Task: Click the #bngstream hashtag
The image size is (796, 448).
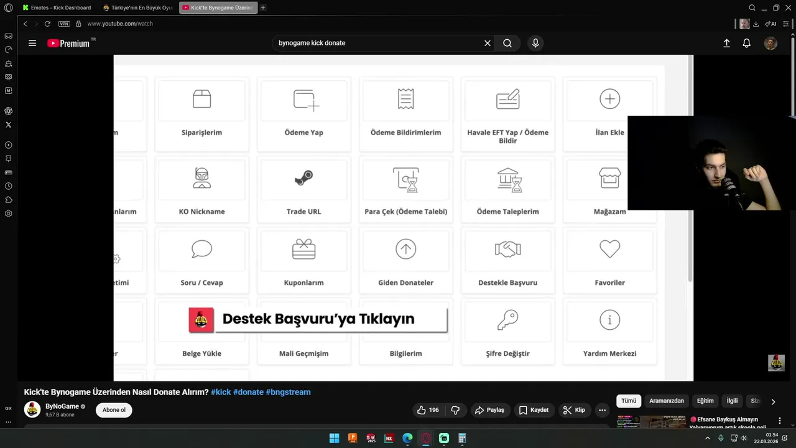Action: click(288, 392)
